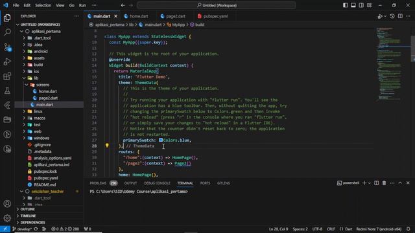Switch to Output panel tab
The height and width of the screenshot is (233, 415).
pyautogui.click(x=130, y=183)
